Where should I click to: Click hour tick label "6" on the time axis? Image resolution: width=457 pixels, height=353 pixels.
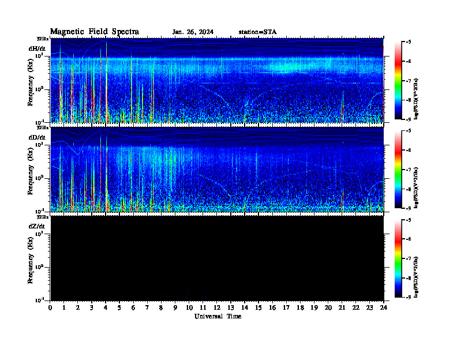point(133,308)
